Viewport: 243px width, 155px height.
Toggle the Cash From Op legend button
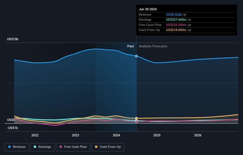(x=108, y=147)
